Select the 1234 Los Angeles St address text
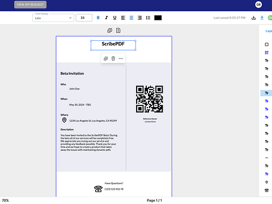This screenshot has width=272, height=204. [93, 121]
